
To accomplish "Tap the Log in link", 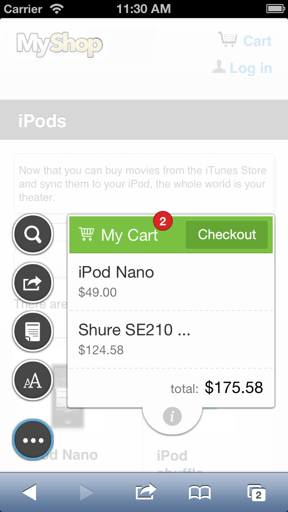I will pyautogui.click(x=242, y=68).
